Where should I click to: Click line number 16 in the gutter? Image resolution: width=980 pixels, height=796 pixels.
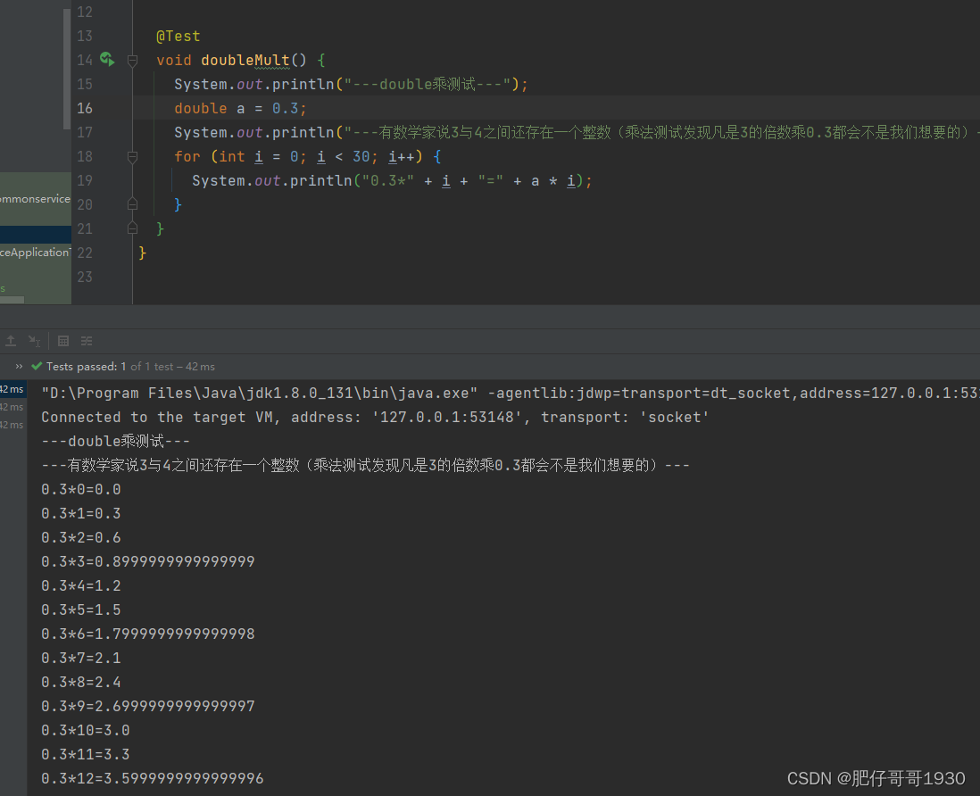point(85,108)
